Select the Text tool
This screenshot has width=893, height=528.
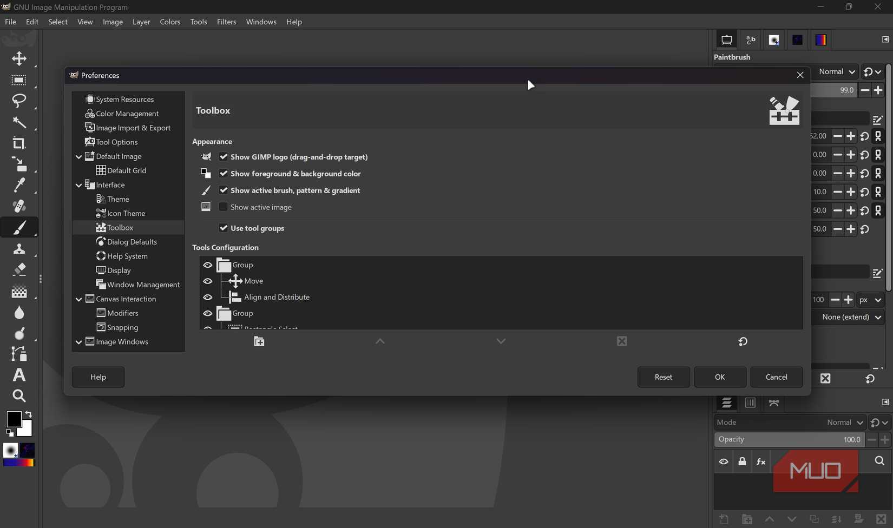point(19,375)
